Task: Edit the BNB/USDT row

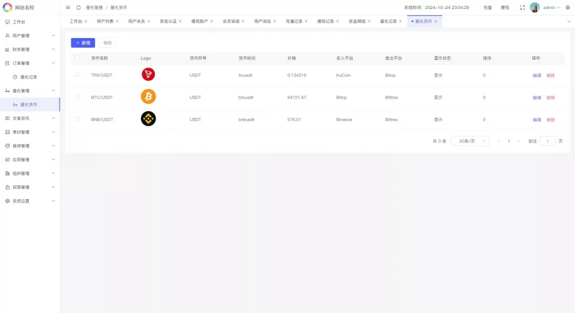Action: point(537,120)
